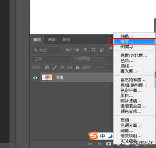This screenshot has height=148, width=156.
Task: Toggle the layer filtering on/off switch
Action: pyautogui.click(x=111, y=48)
